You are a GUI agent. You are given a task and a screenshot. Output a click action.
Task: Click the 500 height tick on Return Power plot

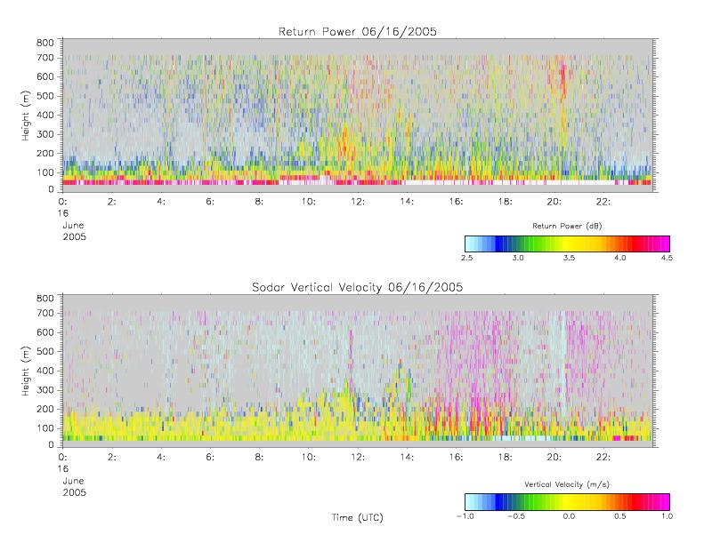[45, 96]
